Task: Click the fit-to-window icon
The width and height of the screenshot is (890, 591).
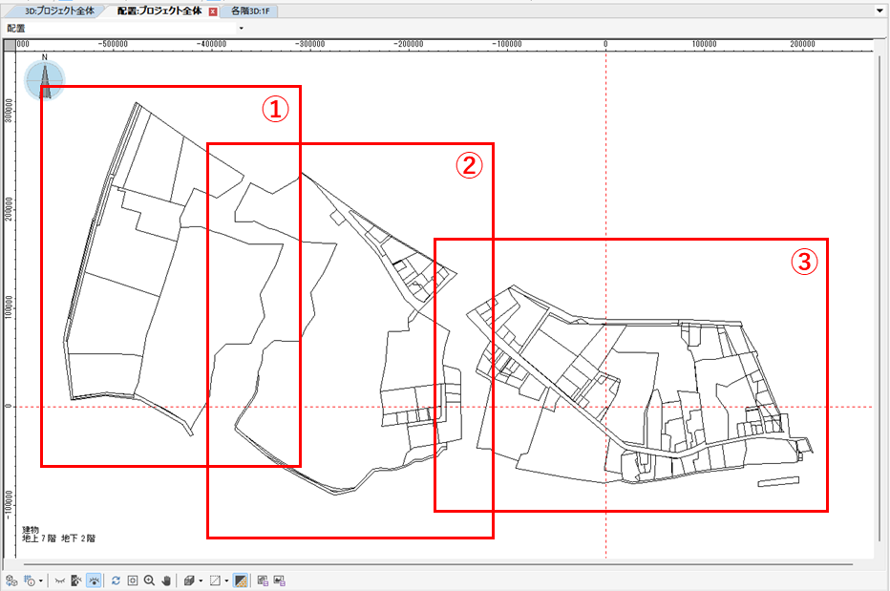Action: coord(132,580)
